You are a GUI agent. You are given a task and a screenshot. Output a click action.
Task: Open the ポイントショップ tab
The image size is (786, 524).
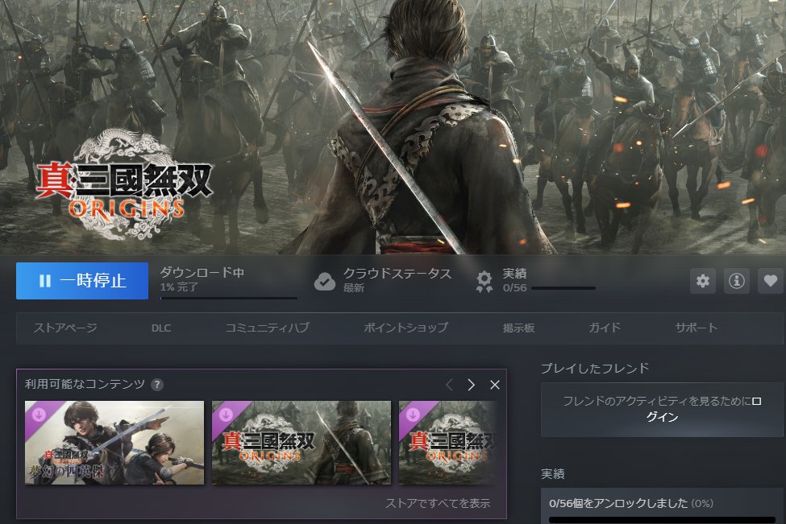406,328
